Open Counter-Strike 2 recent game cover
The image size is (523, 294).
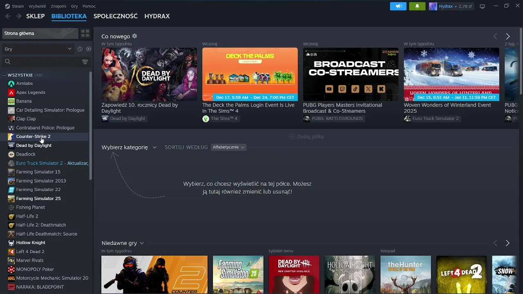coord(154,275)
